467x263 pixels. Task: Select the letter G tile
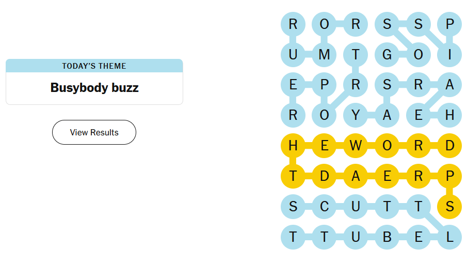tap(387, 54)
